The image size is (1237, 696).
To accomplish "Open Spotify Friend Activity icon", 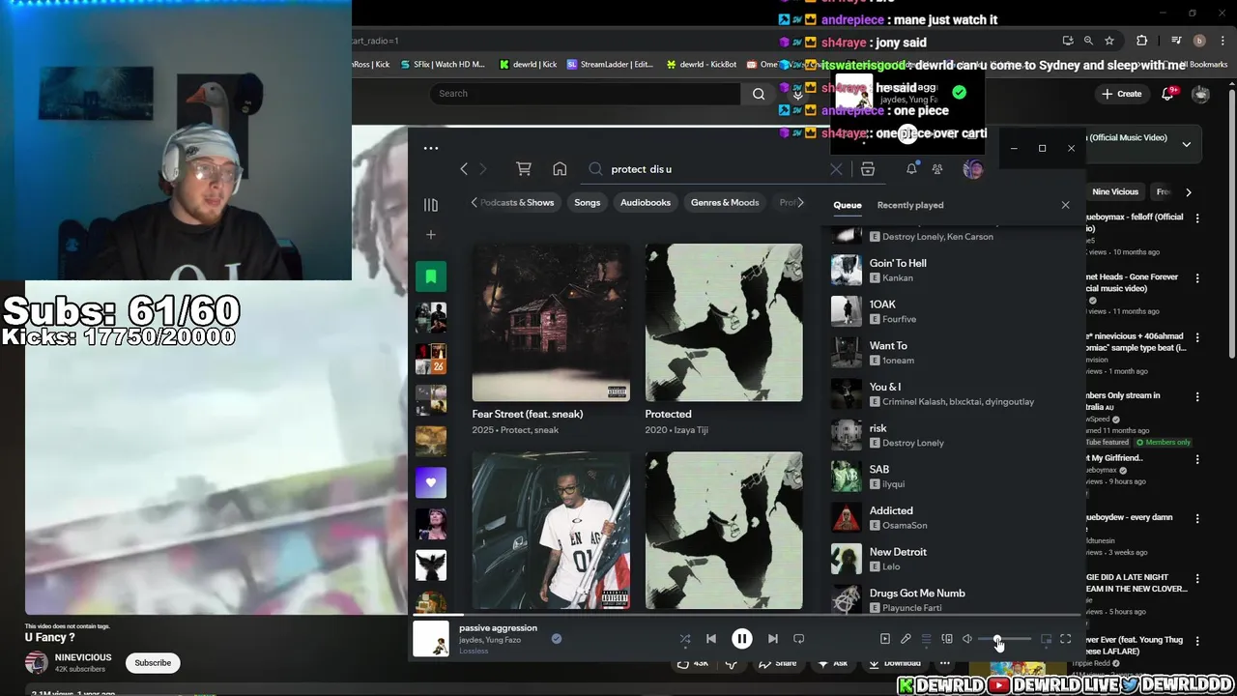I will pos(937,169).
